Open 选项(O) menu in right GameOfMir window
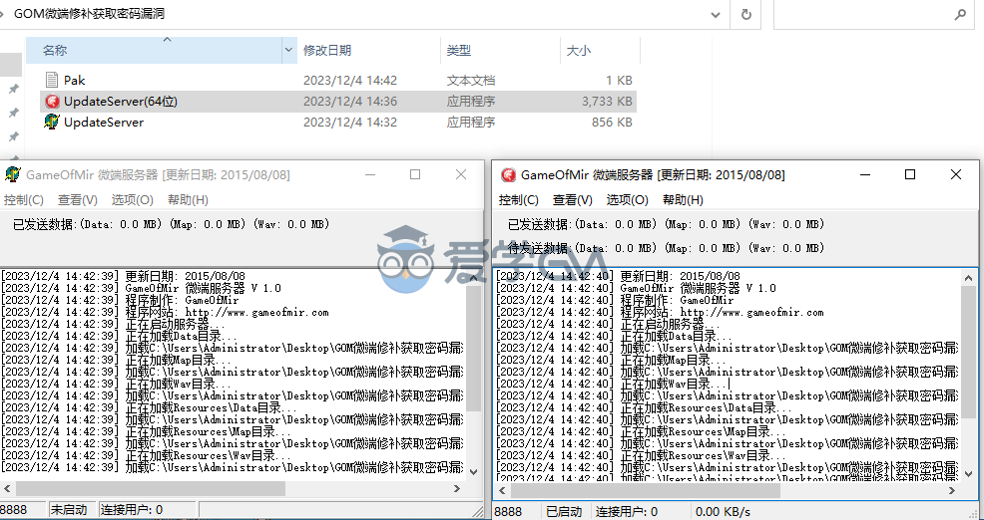 point(627,200)
